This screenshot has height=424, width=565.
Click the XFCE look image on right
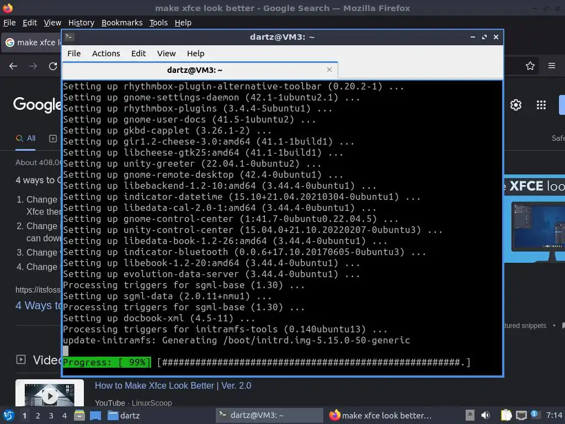tap(535, 219)
